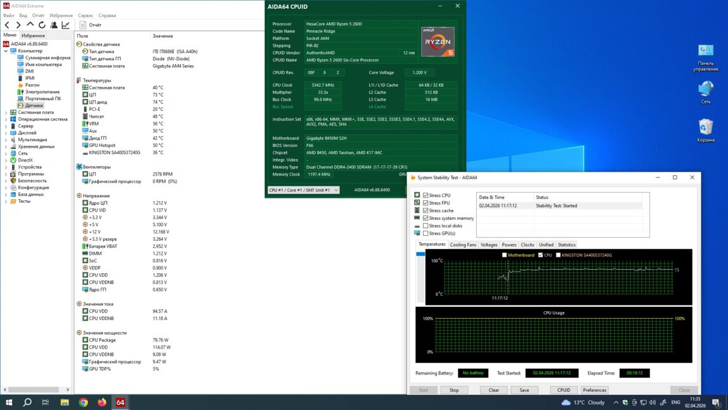Open Firefox from the taskbar

pos(102,402)
